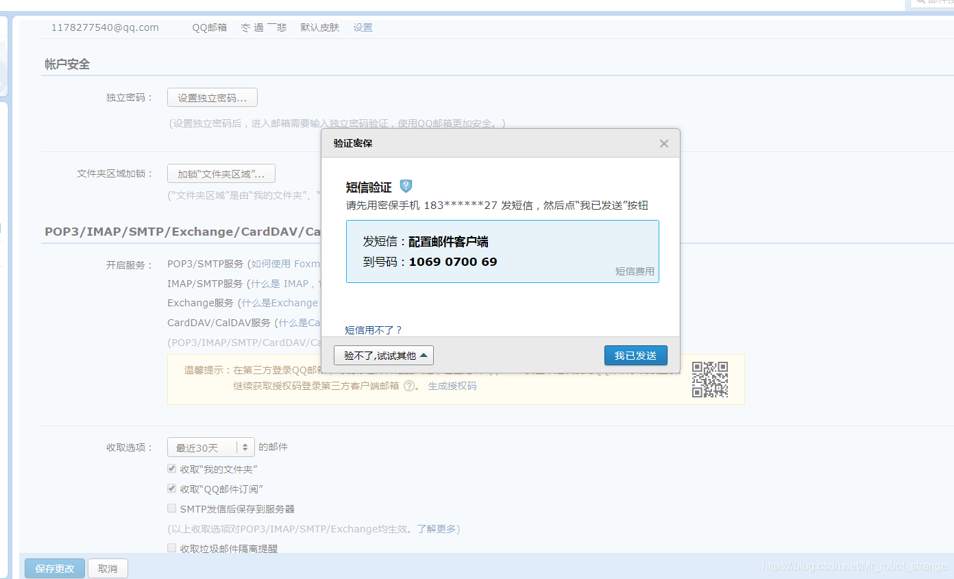Viewport: 954px width, 579px height.
Task: Click the 开启服务： label
Action: [130, 264]
